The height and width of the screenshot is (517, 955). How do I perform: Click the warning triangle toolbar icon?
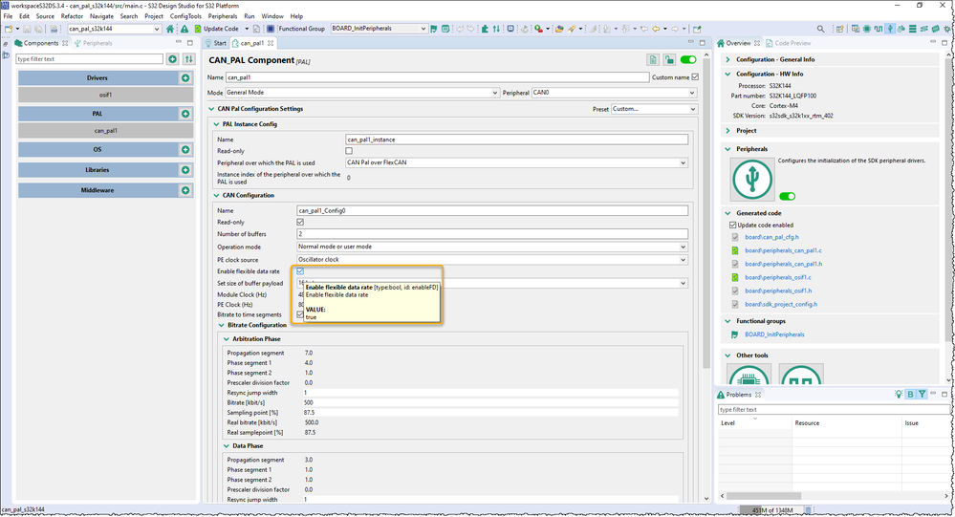[x=184, y=29]
